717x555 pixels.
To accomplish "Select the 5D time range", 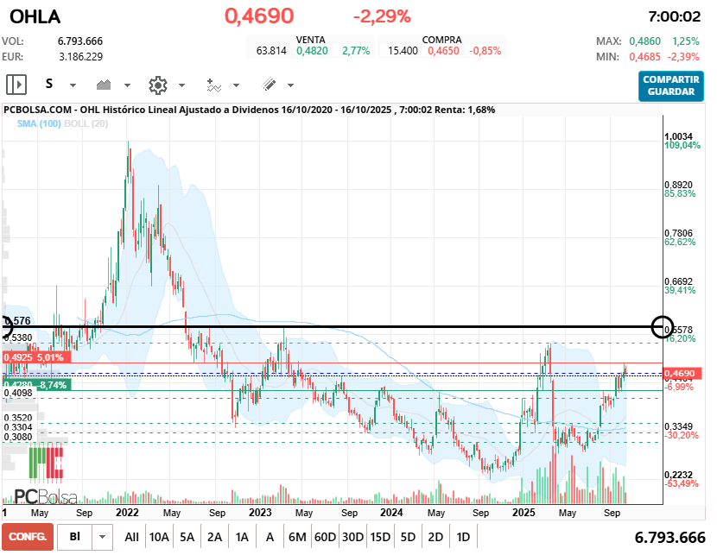I will pos(408,537).
